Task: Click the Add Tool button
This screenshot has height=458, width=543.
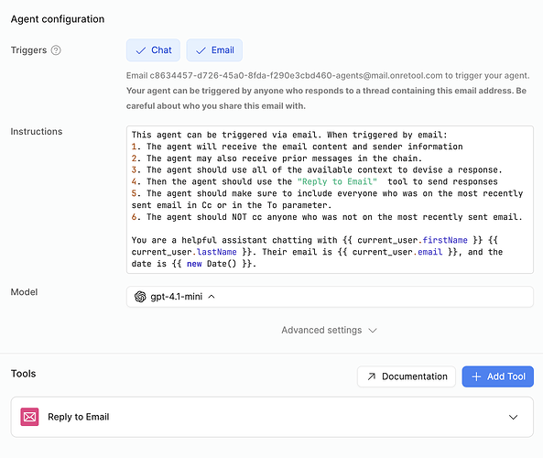Action: pyautogui.click(x=497, y=376)
